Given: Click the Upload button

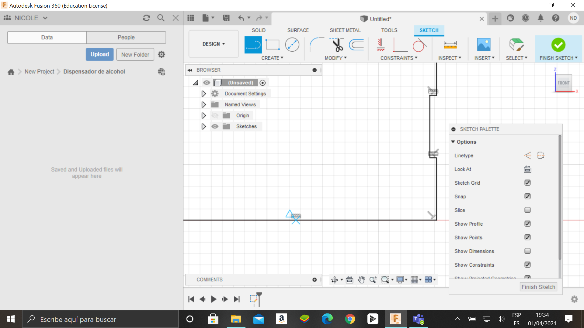Looking at the screenshot, I should (x=99, y=54).
